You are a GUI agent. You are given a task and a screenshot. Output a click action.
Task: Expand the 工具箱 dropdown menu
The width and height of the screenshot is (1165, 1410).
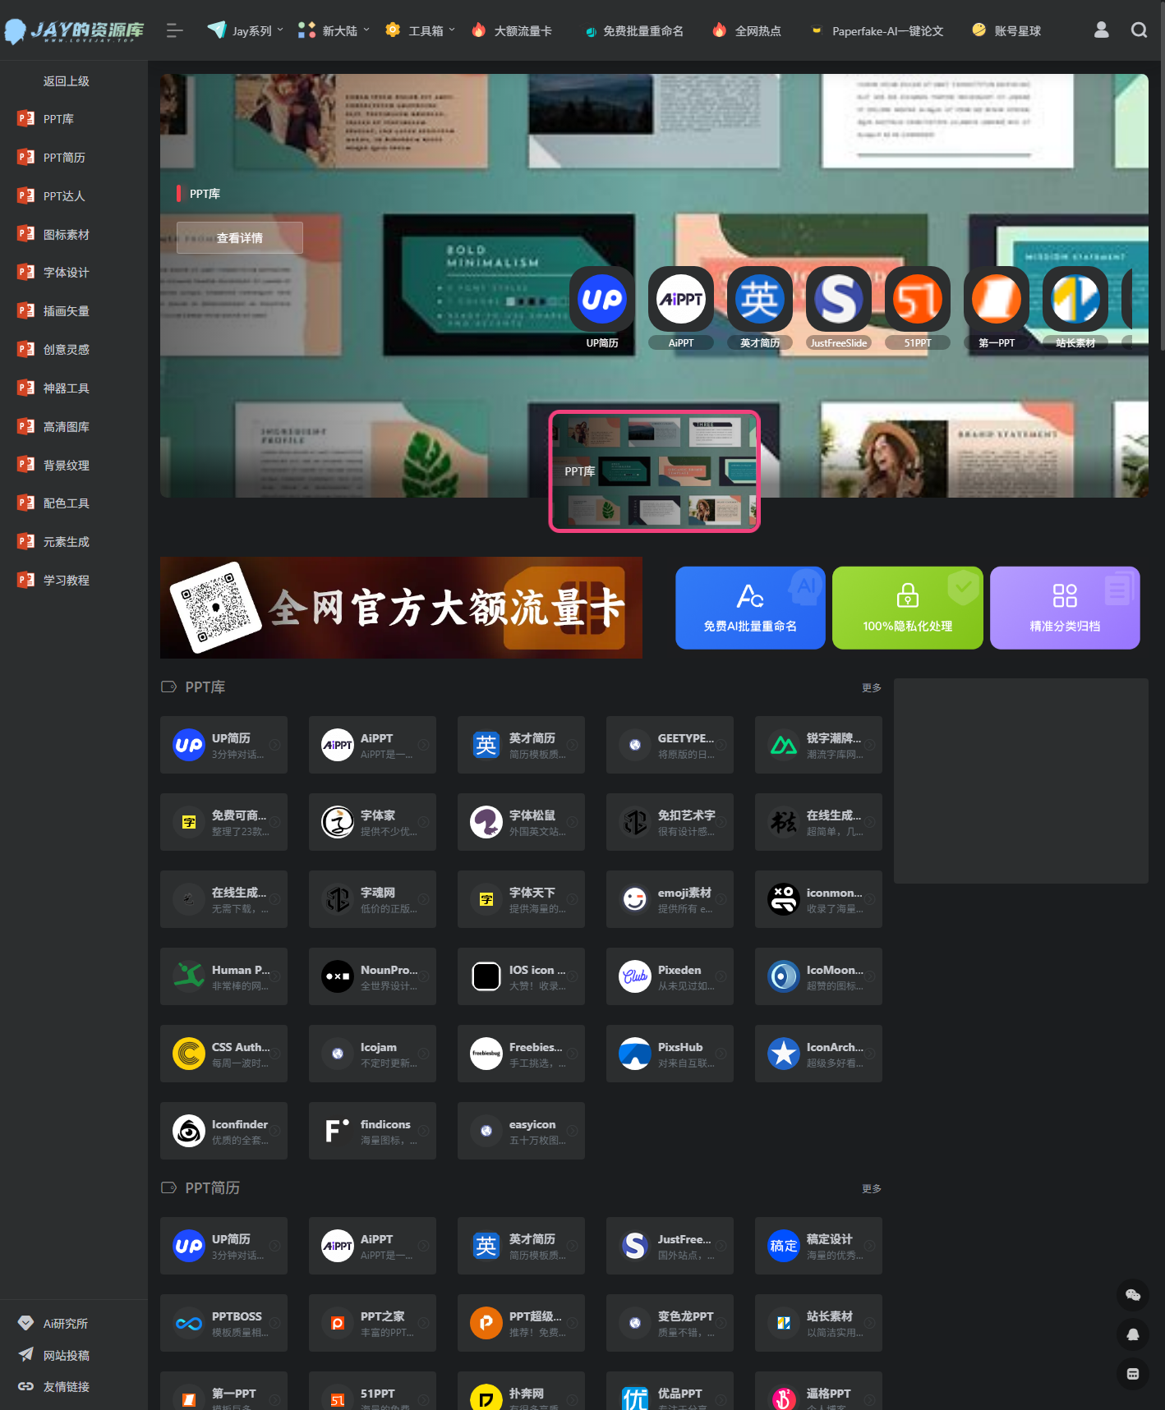pyautogui.click(x=420, y=30)
